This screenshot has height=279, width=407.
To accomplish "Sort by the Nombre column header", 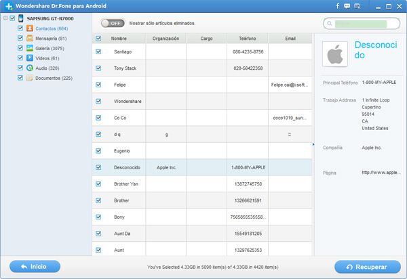I will coord(119,39).
